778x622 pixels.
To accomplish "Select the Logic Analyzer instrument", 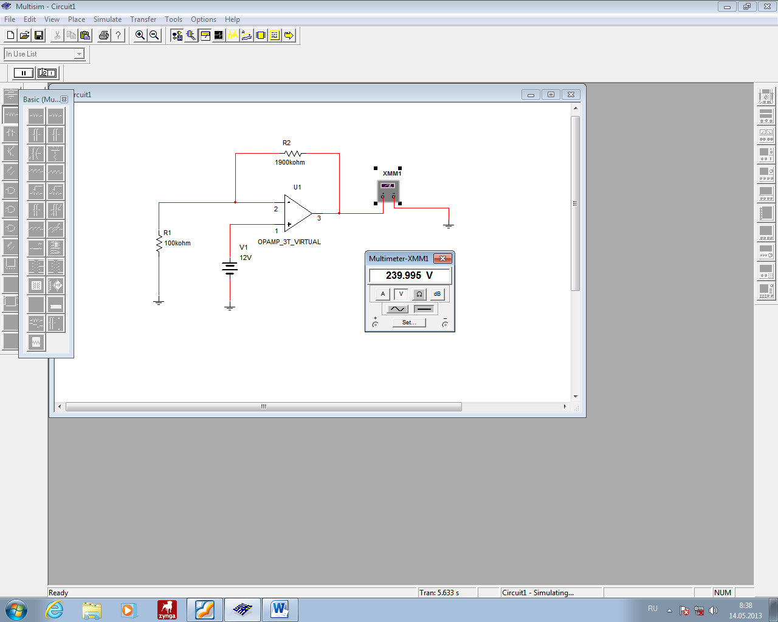I will [x=766, y=213].
